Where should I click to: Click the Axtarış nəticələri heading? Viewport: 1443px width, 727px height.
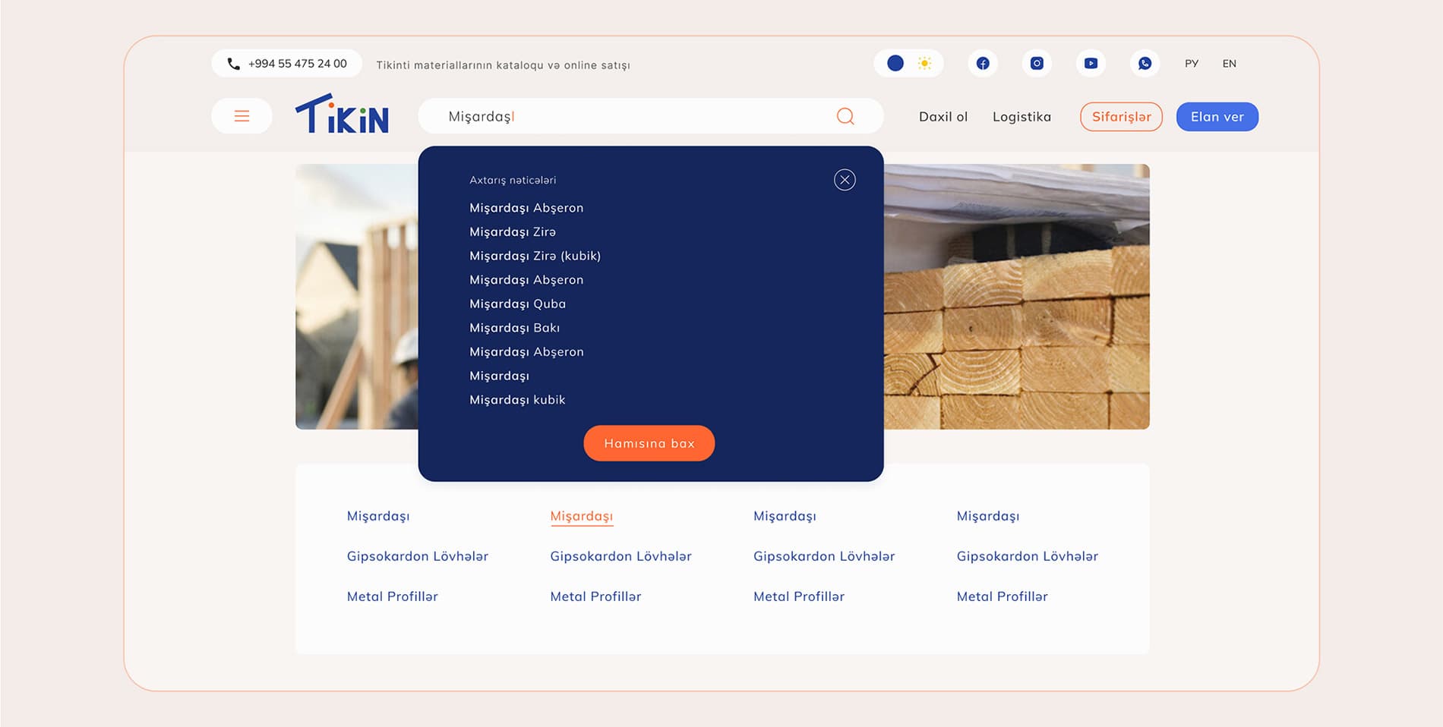tap(513, 180)
